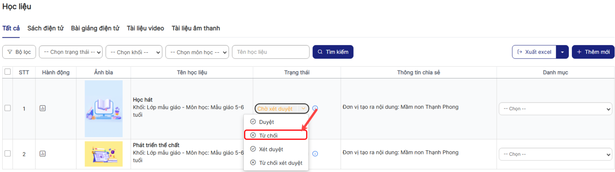This screenshot has width=615, height=172.
Task: Click the Tìm kiếm search button
Action: pyautogui.click(x=333, y=52)
